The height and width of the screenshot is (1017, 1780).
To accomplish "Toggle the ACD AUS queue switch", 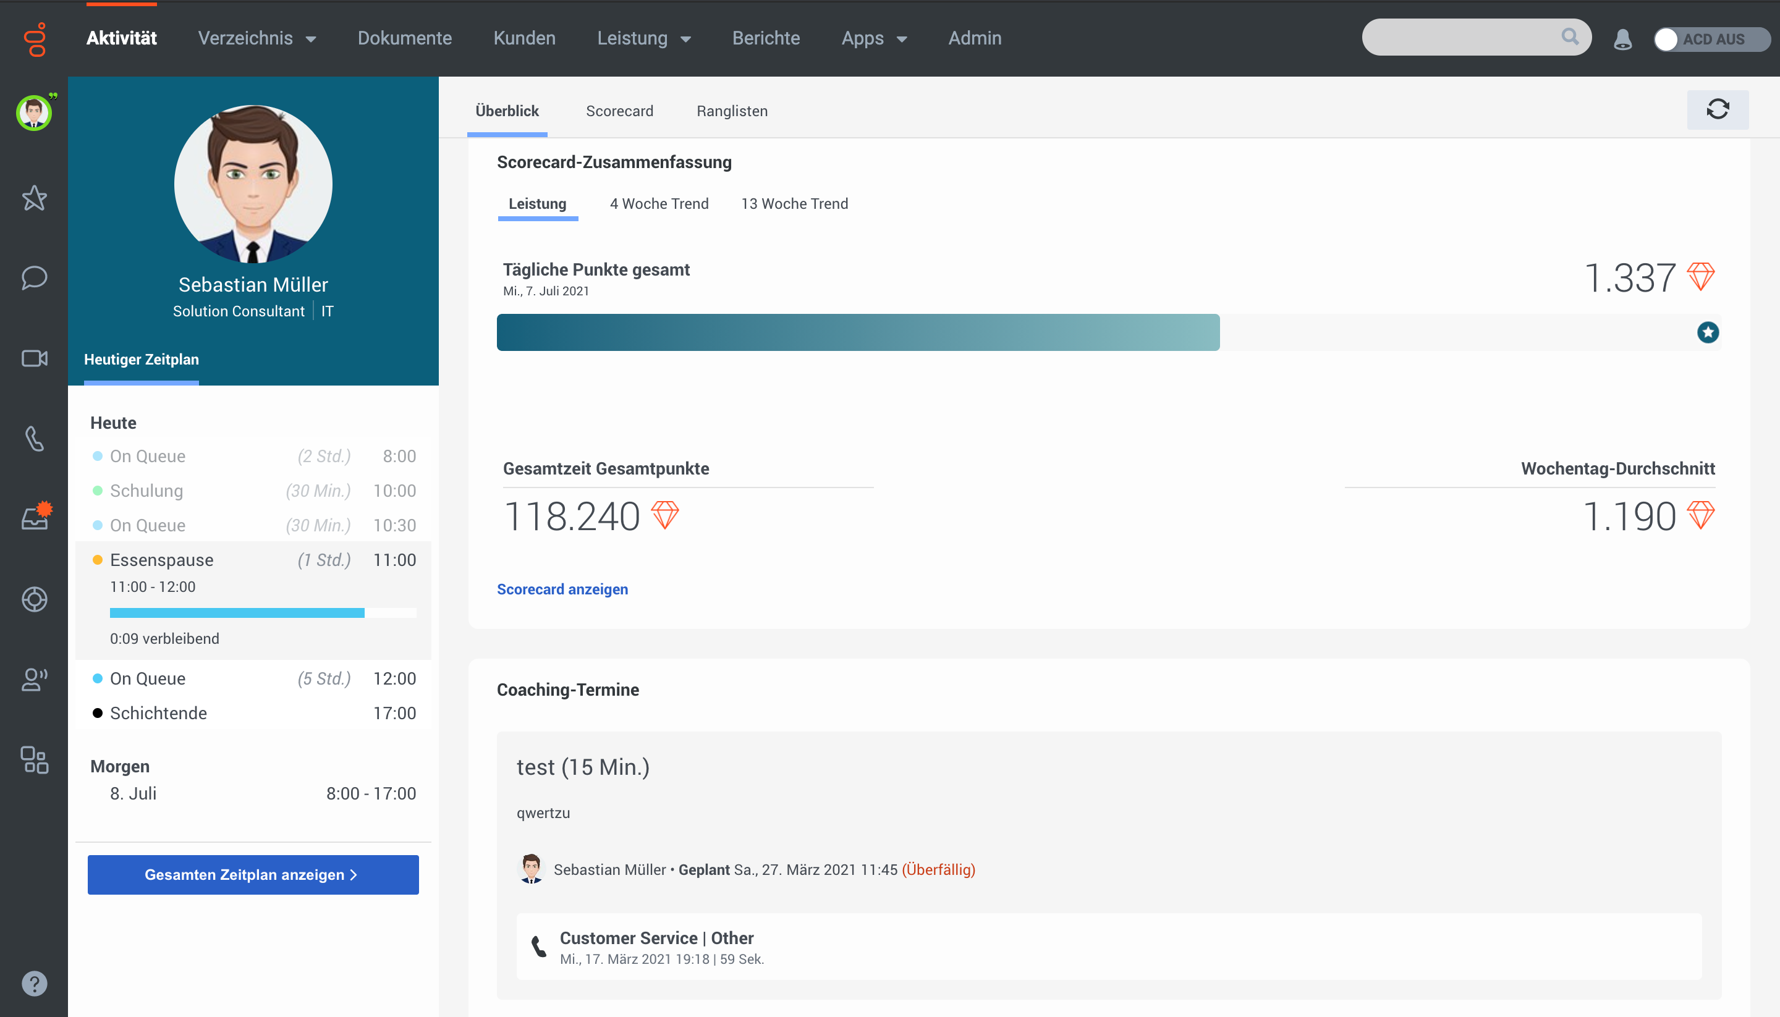I will click(1711, 39).
